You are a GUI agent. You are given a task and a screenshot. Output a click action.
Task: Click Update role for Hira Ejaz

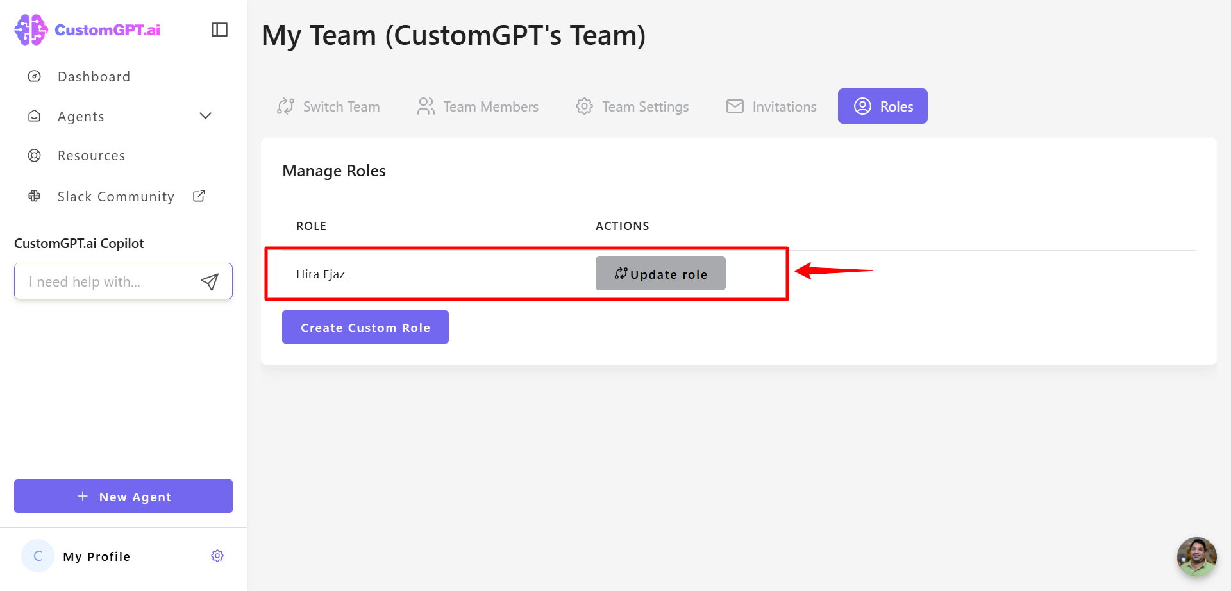660,274
